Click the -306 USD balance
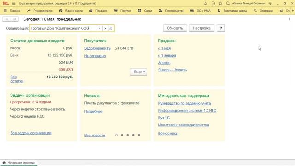The height and width of the screenshot is (166, 295). [x=65, y=70]
